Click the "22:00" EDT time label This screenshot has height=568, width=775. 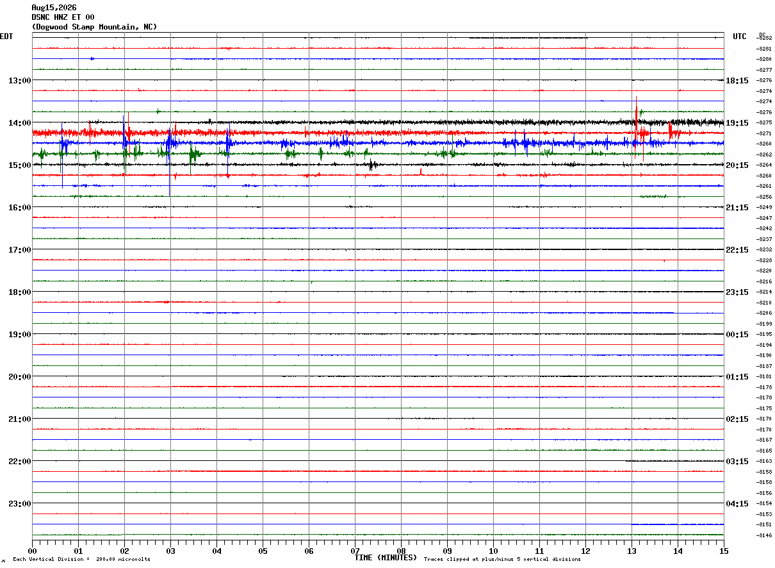click(20, 462)
